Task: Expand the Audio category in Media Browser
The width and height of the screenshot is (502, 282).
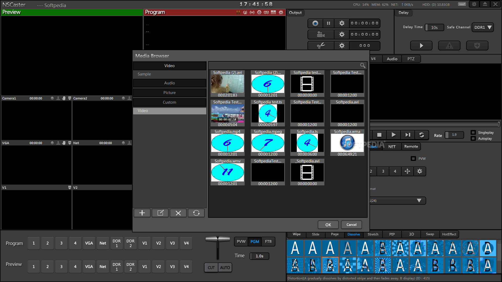Action: (x=169, y=83)
